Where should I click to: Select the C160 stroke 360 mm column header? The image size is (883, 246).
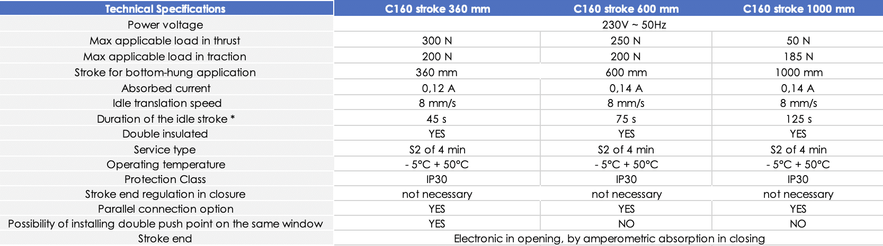click(438, 8)
